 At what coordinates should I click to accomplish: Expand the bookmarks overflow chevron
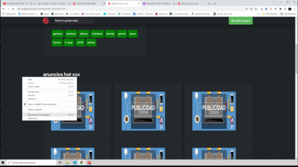coord(259,14)
